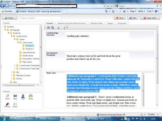The image size is (162, 121).
Task: Click the browser Stop icon
Action: [112, 6]
